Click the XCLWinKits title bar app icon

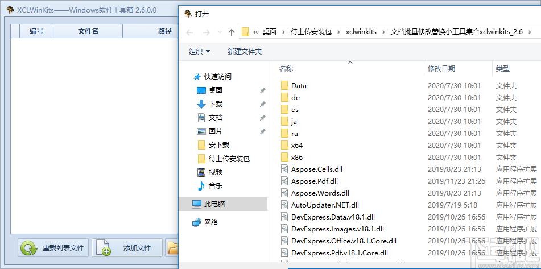[x=10, y=10]
